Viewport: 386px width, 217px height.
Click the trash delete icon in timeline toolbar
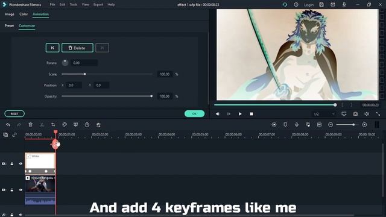(30, 125)
